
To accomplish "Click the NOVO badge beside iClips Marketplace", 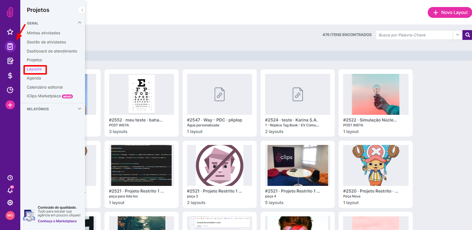I will click(67, 96).
